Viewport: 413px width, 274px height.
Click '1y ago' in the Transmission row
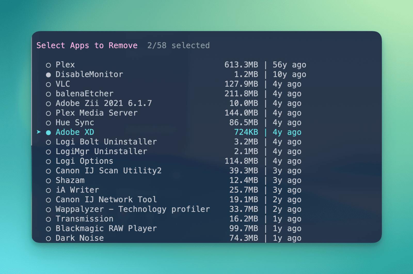287,219
